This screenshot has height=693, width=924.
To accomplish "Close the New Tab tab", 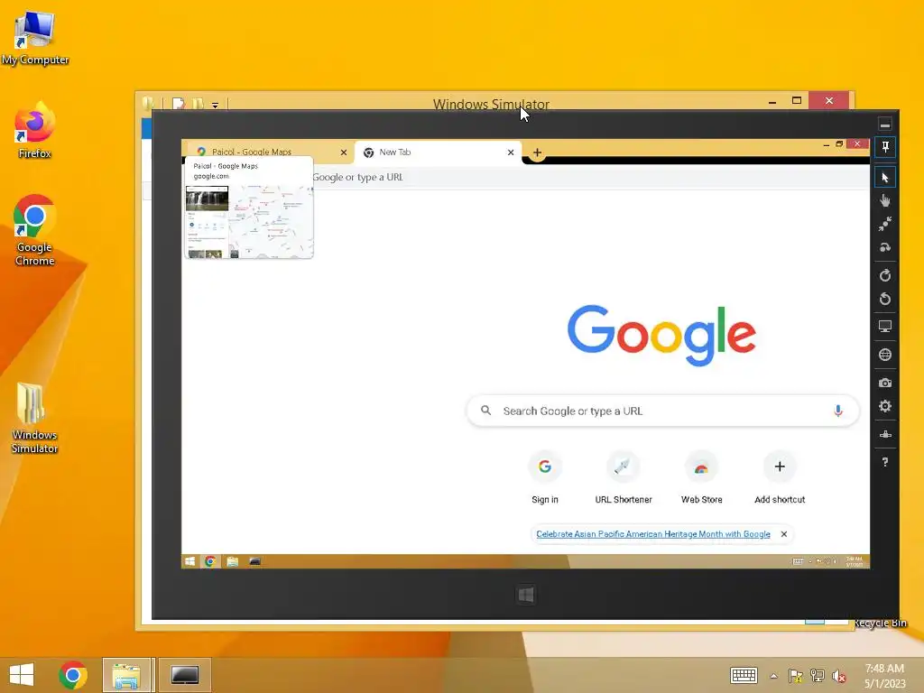I will click(511, 152).
